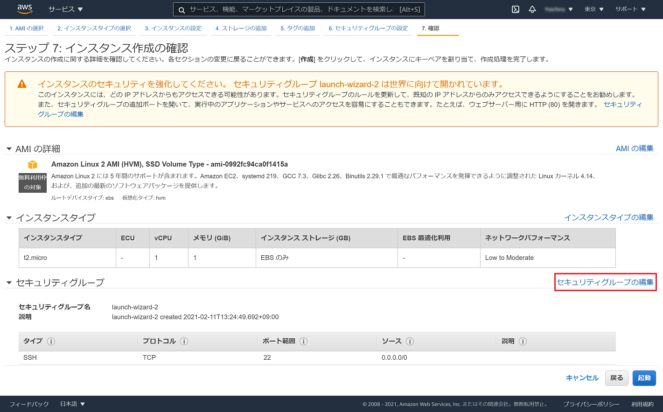Open AWS CloudShell from the top bar
This screenshot has height=412, width=663.
point(515,9)
